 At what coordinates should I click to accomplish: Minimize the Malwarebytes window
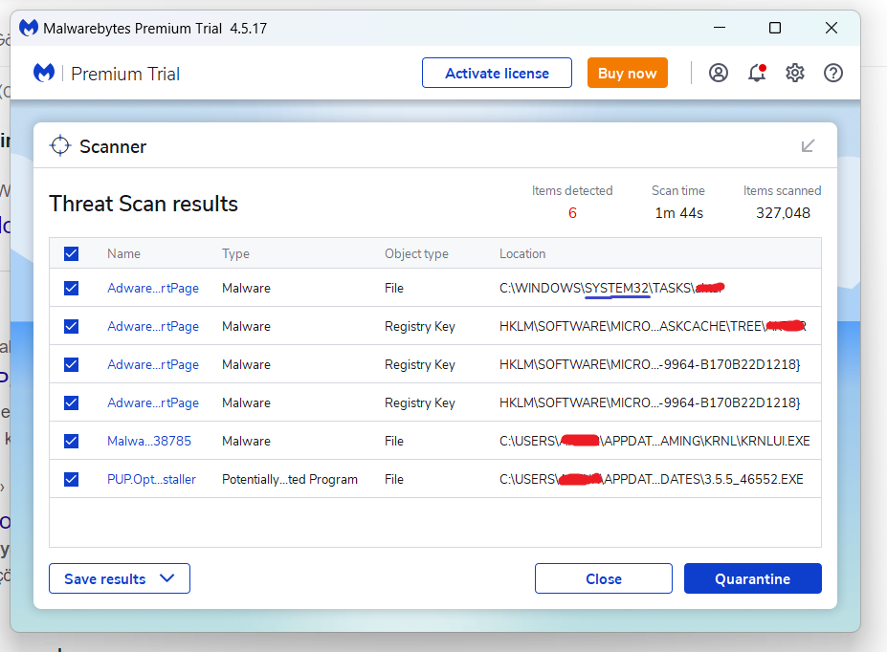(x=720, y=28)
